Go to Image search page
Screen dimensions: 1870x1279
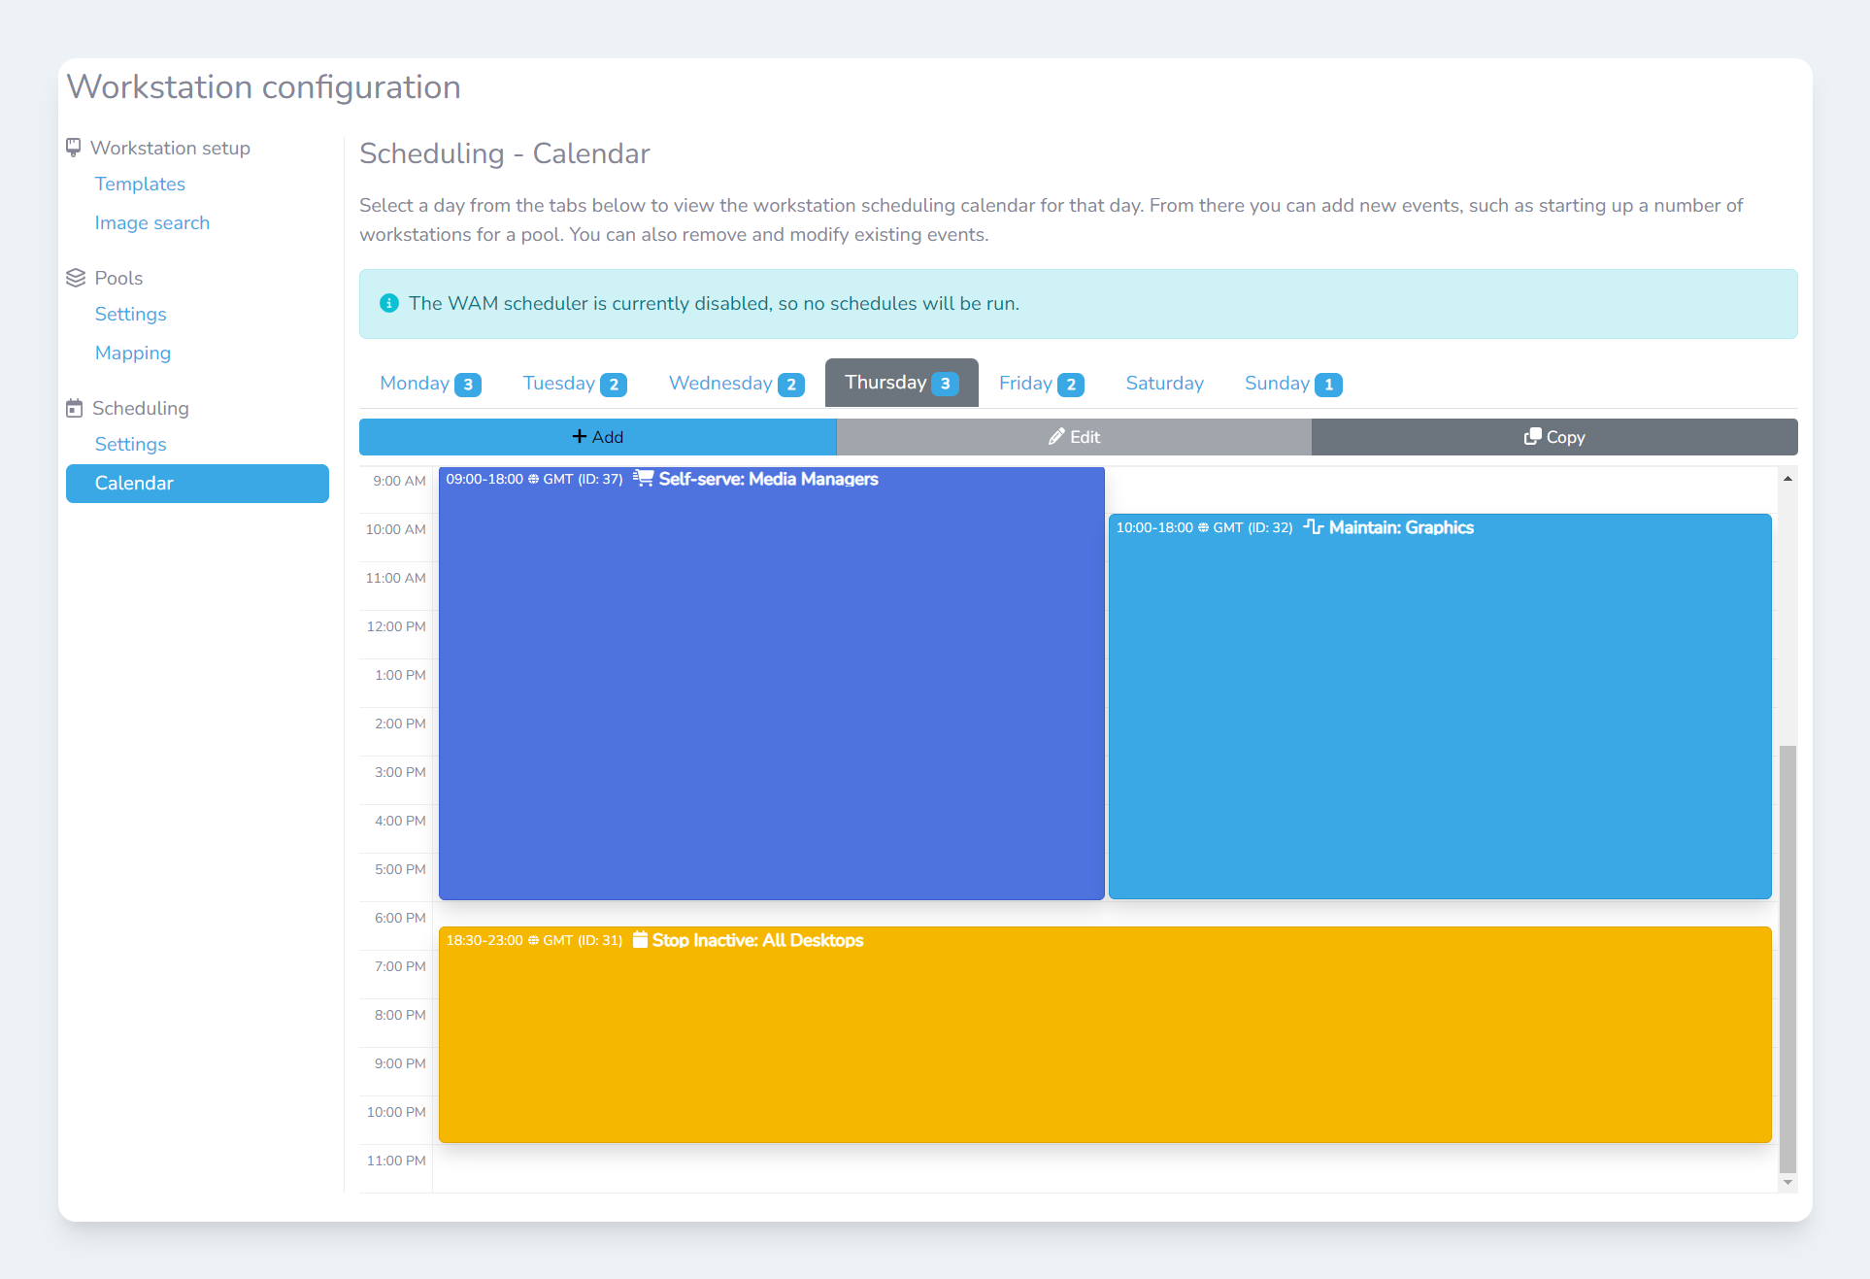tap(152, 222)
